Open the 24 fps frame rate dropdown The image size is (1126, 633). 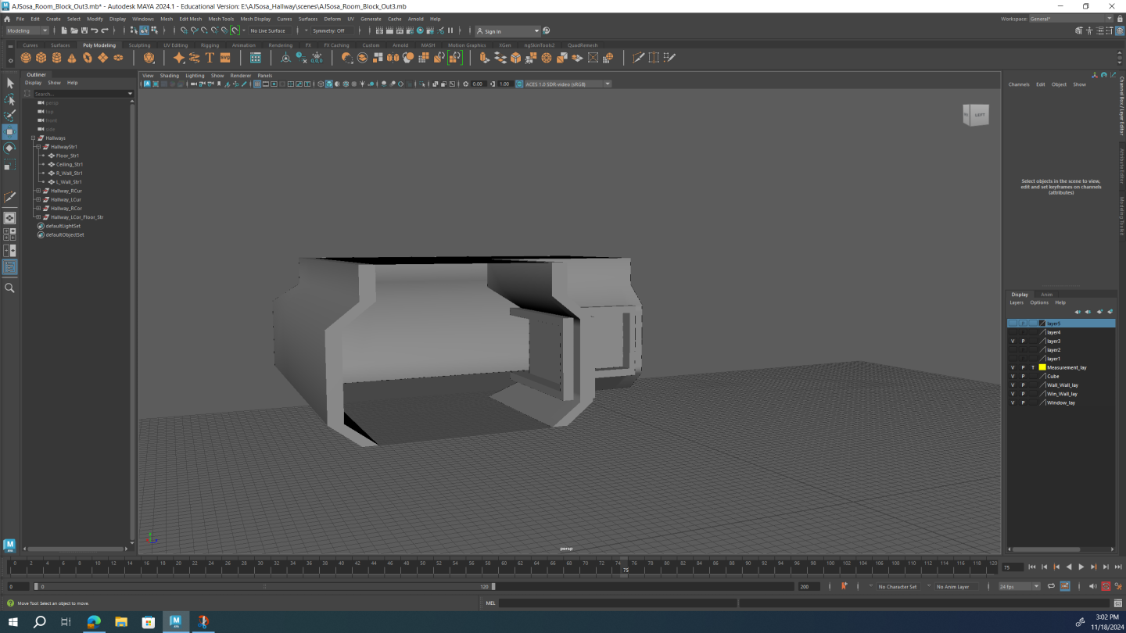coord(1019,586)
